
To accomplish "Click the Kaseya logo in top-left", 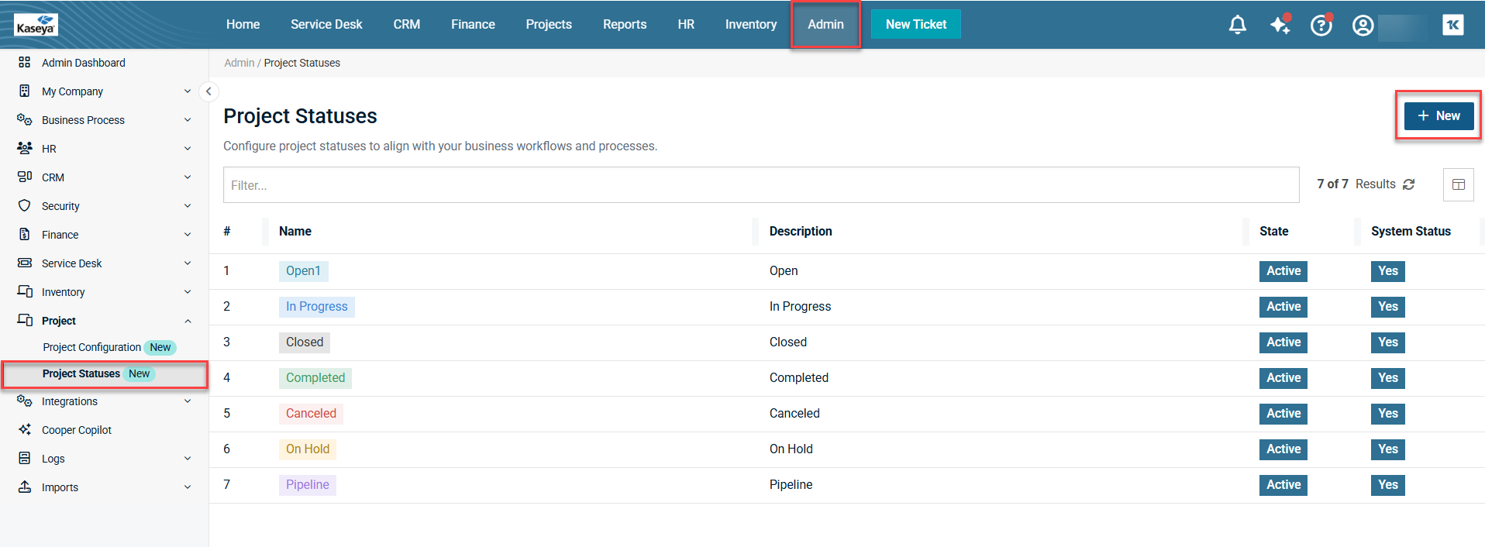I will 36,25.
